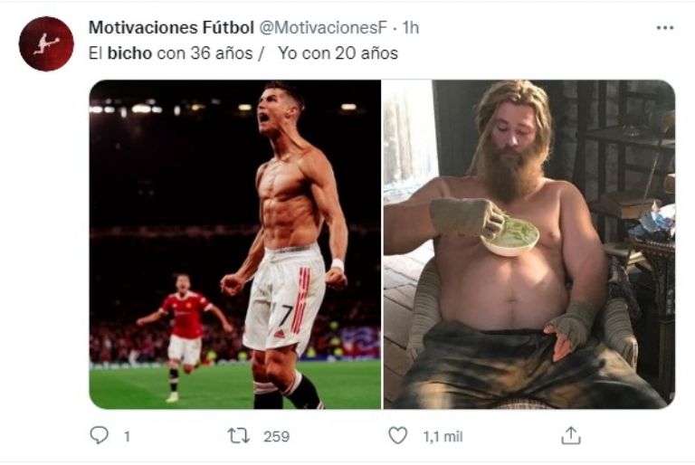Click the Motivaciones Fútbol display name
The image size is (695, 465).
point(171,28)
